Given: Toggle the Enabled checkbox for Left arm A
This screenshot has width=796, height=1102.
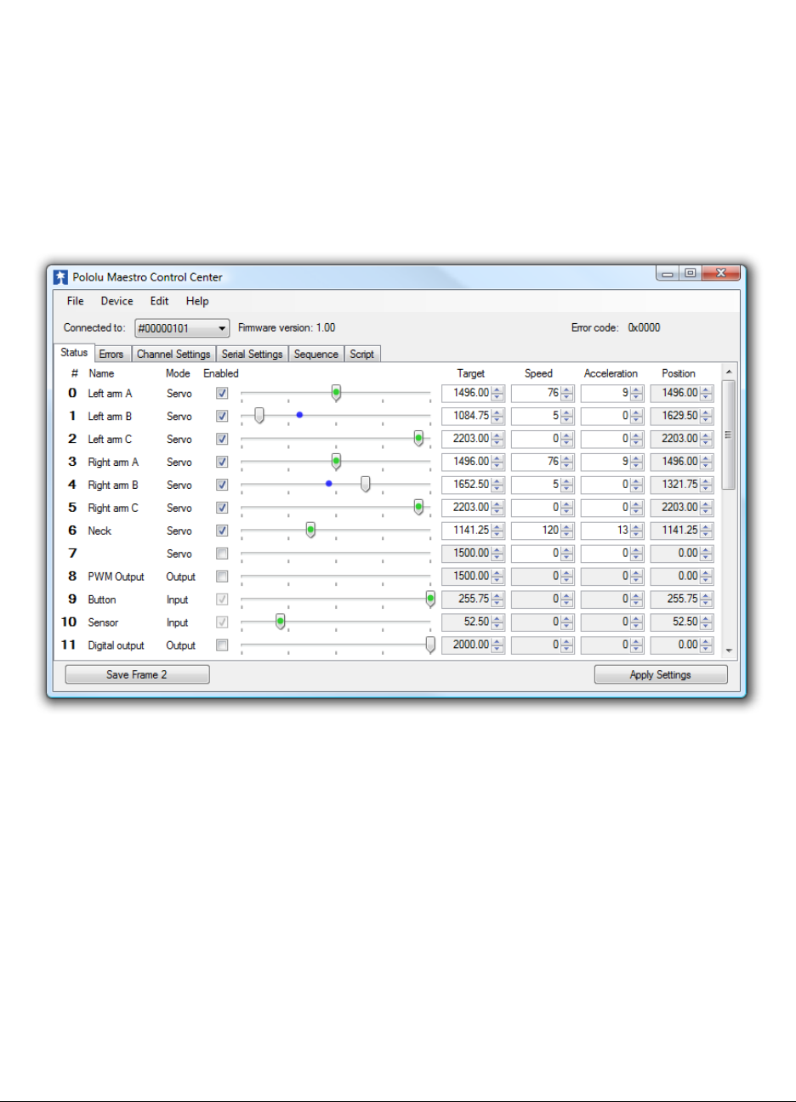Looking at the screenshot, I should (x=222, y=394).
